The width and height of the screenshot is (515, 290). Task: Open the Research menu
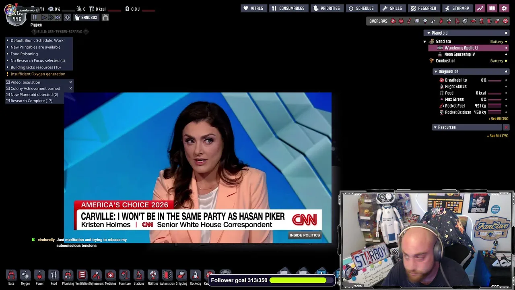[423, 8]
